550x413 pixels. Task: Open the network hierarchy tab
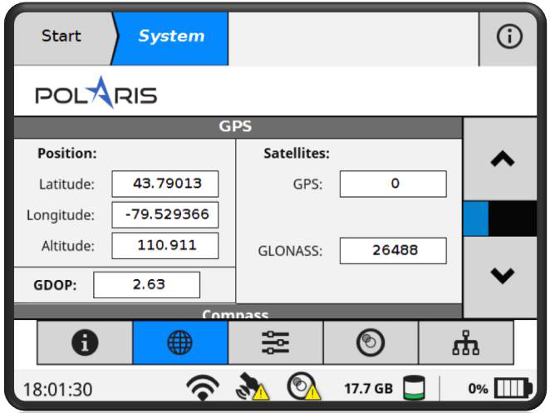pos(466,342)
